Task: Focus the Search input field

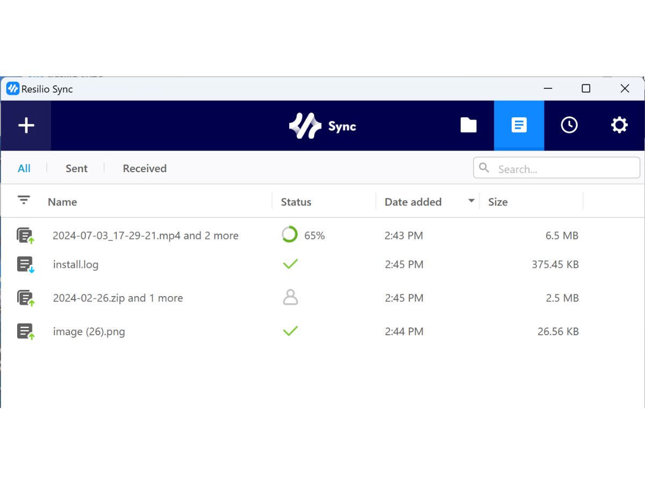Action: [557, 168]
